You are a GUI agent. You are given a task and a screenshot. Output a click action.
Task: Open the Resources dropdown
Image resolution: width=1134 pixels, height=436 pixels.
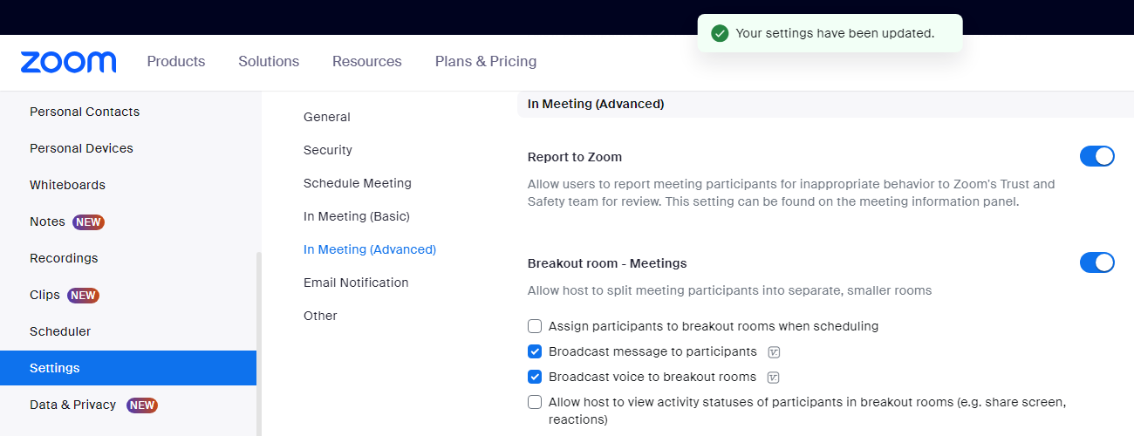point(366,62)
